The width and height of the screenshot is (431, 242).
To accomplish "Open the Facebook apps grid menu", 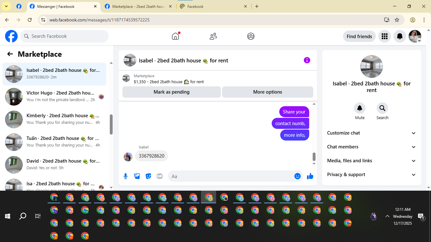I will [x=384, y=36].
